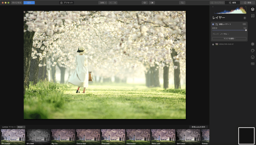Click the キャンセル button
This screenshot has height=145, width=256.
pos(17,3)
